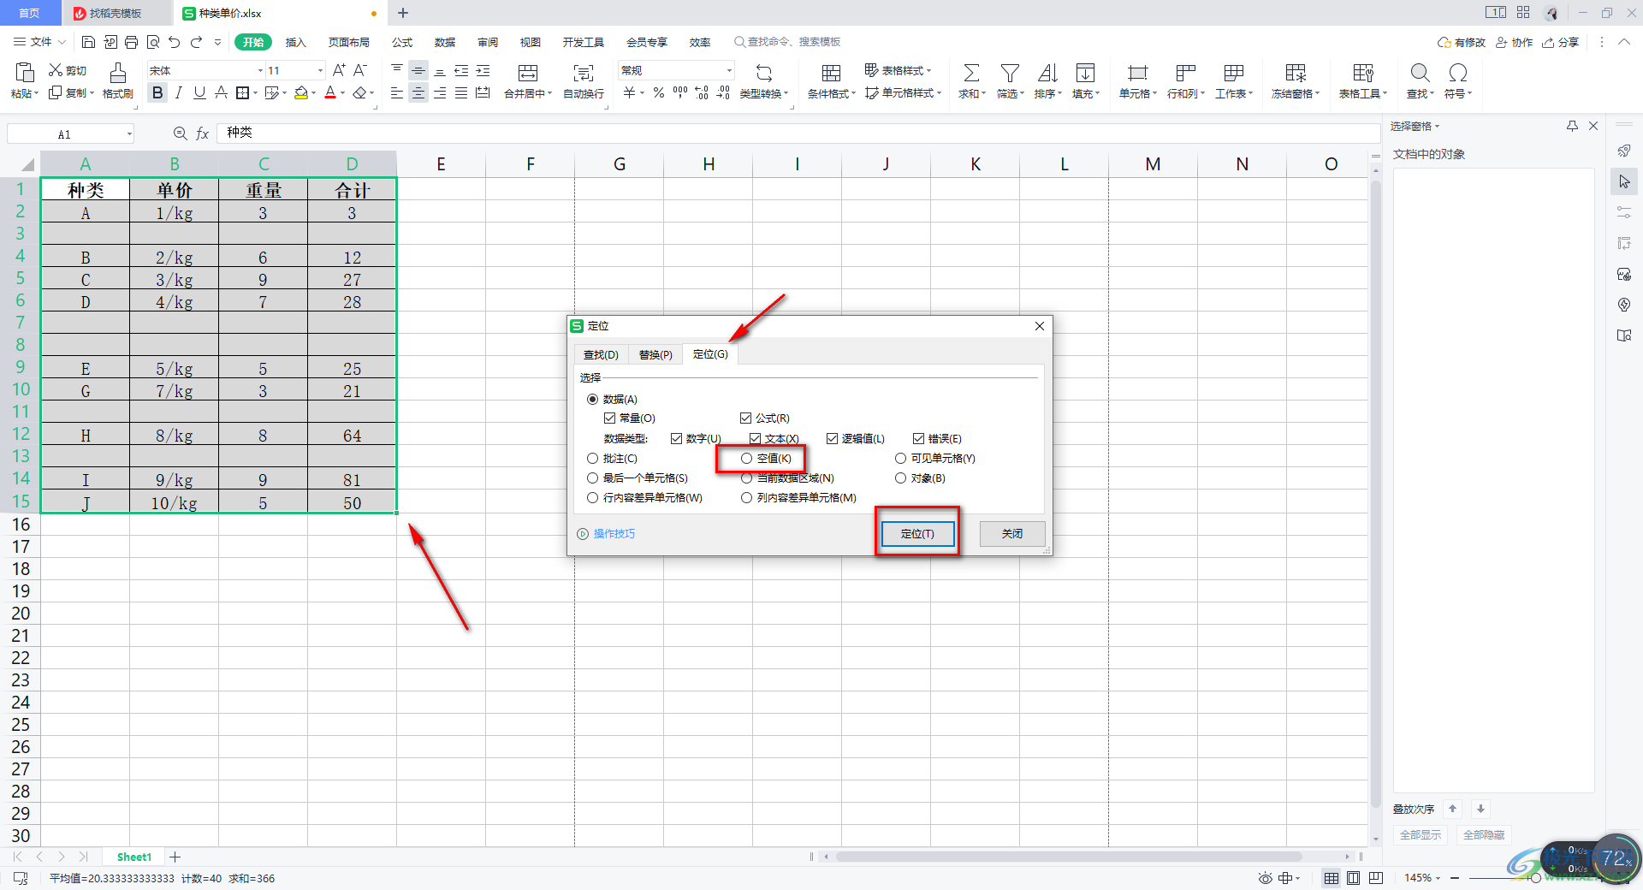
Task: Click the Filter funnel icon
Action: coord(1010,73)
